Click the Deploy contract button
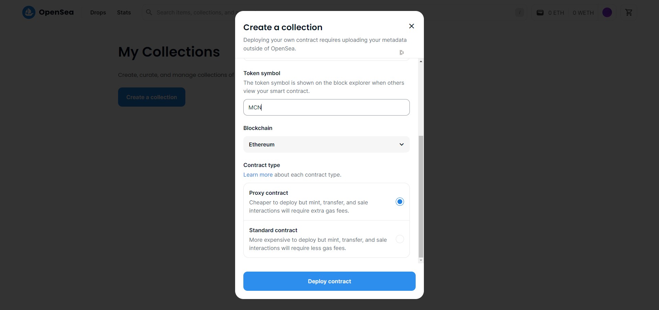This screenshot has width=659, height=310. coord(329,281)
